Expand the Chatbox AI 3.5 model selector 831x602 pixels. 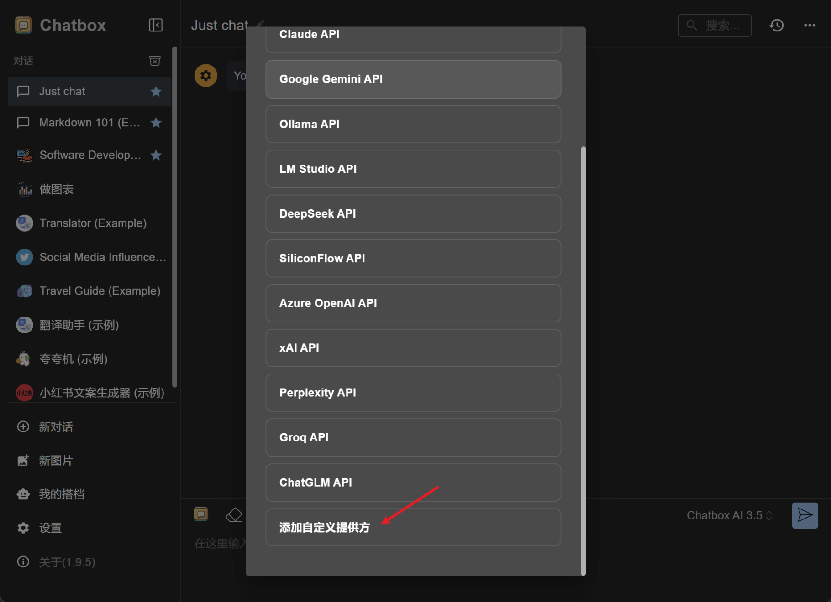[x=729, y=515]
